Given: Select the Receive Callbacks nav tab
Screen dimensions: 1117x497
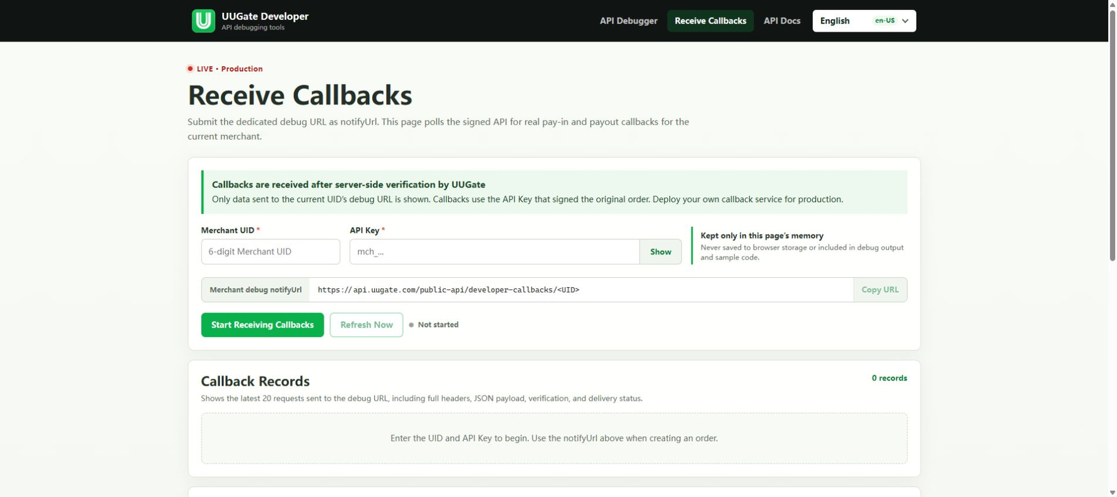Looking at the screenshot, I should point(710,21).
